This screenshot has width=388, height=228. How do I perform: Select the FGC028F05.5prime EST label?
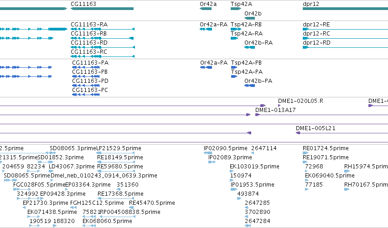point(39,185)
